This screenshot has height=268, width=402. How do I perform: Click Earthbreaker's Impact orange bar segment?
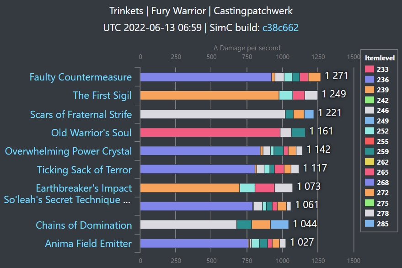pos(190,188)
